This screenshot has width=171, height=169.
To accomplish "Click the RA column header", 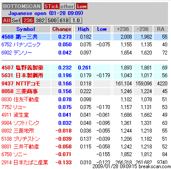I will point(161,29).
